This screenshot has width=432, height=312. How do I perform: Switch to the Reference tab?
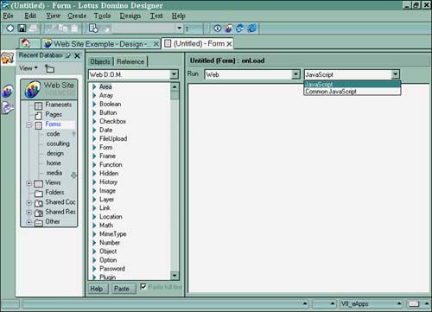130,61
